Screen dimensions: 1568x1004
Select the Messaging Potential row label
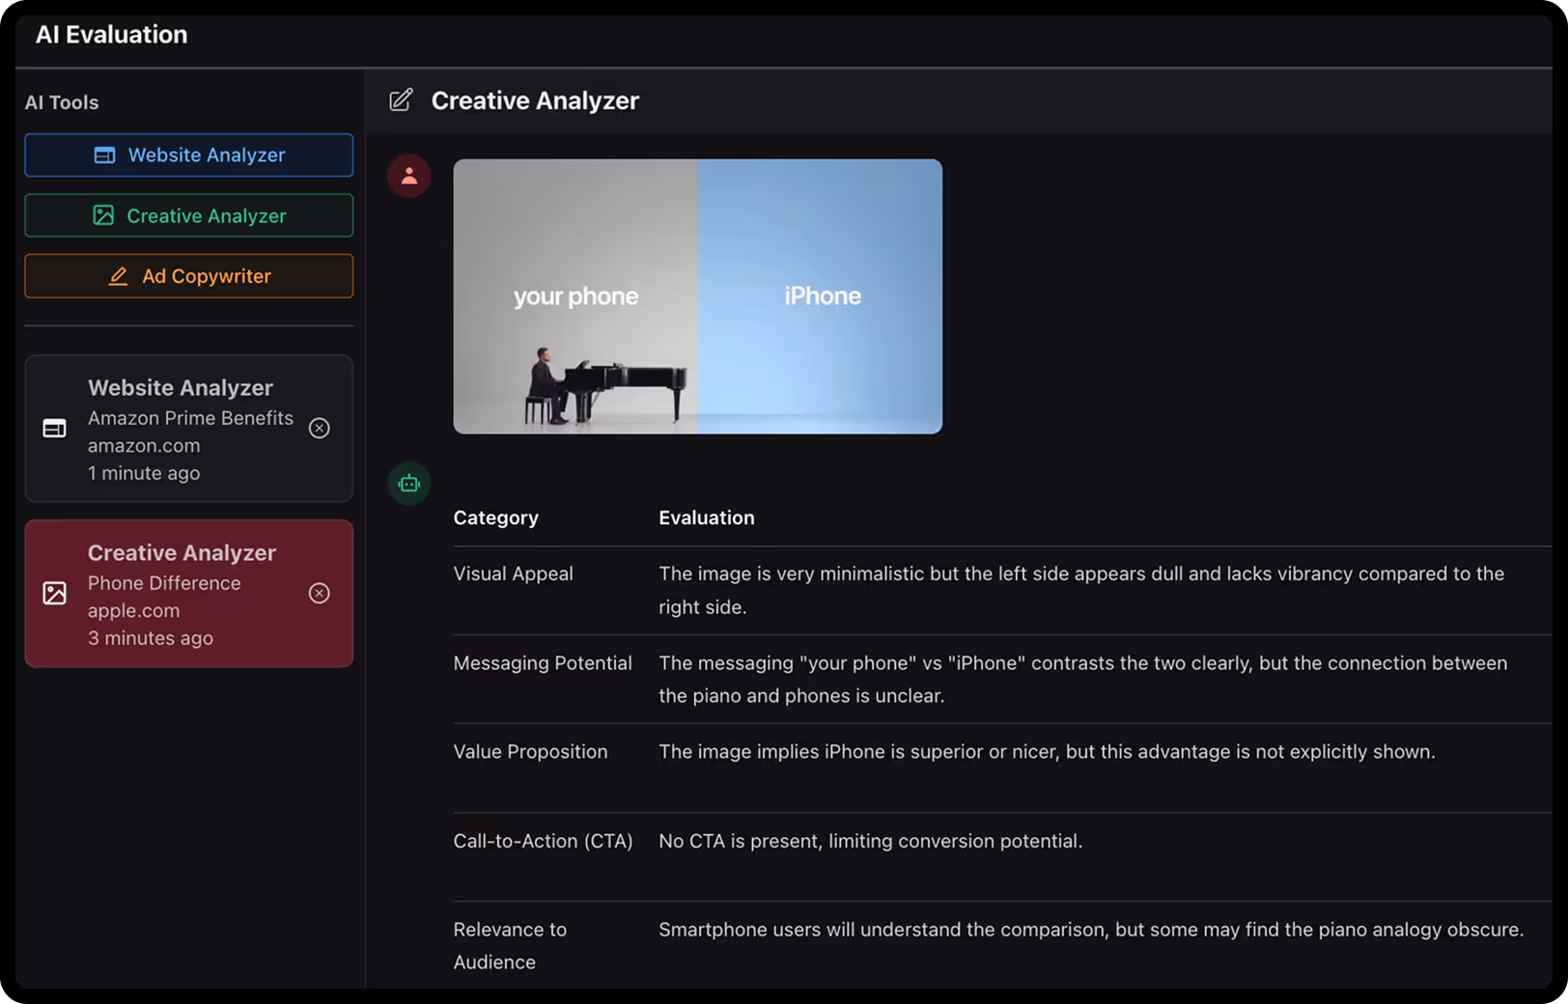543,663
